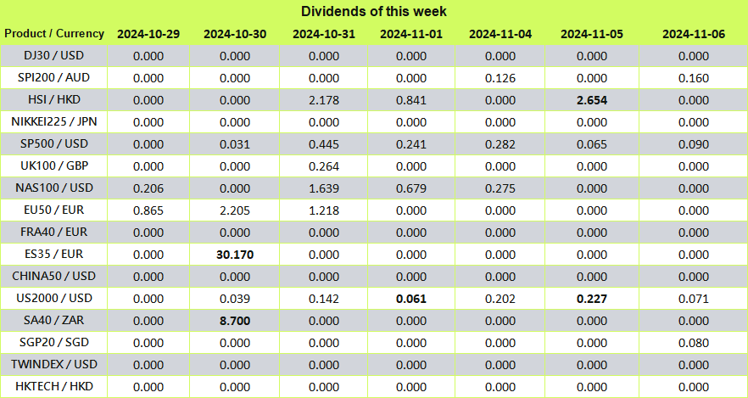
Task: Click the 1.639 NAS100 dividend cell
Action: point(324,188)
